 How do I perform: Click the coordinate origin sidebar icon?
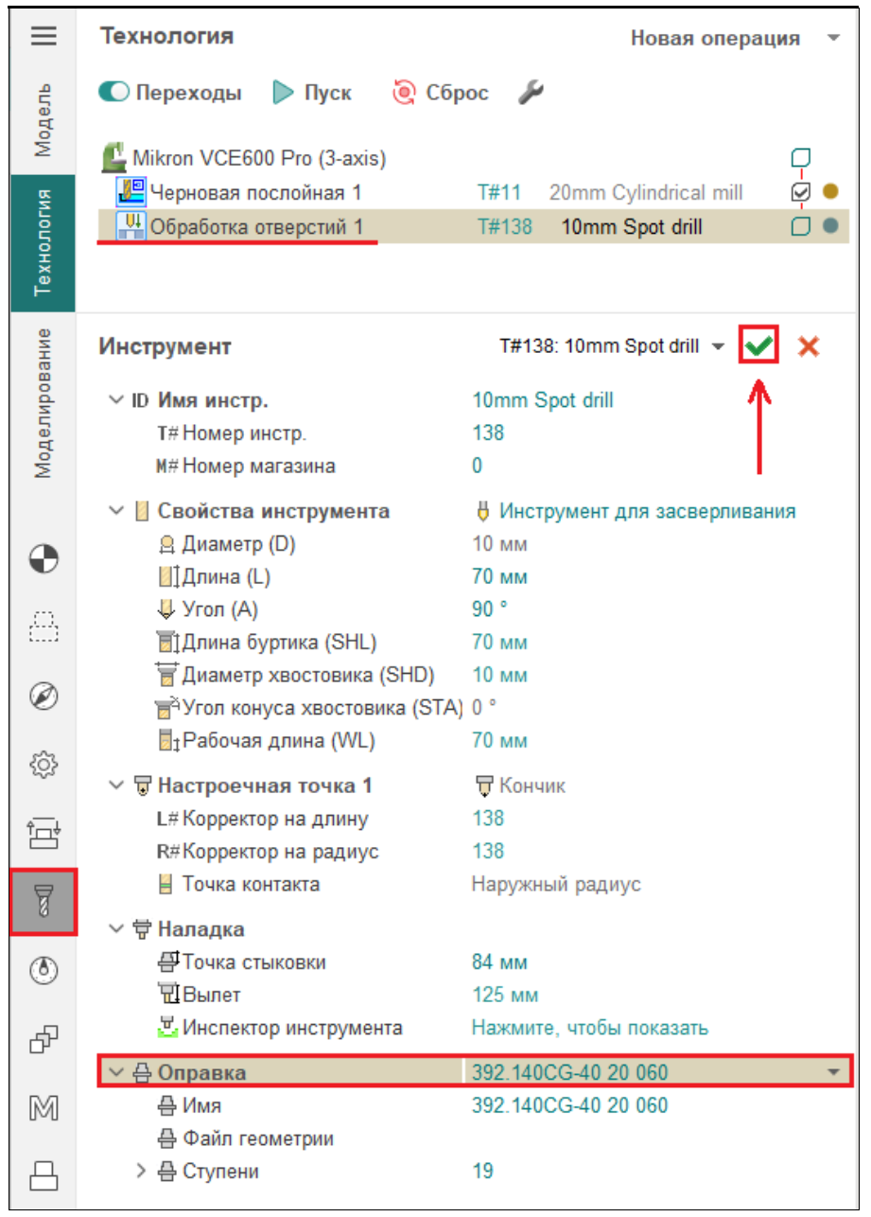pos(44,559)
